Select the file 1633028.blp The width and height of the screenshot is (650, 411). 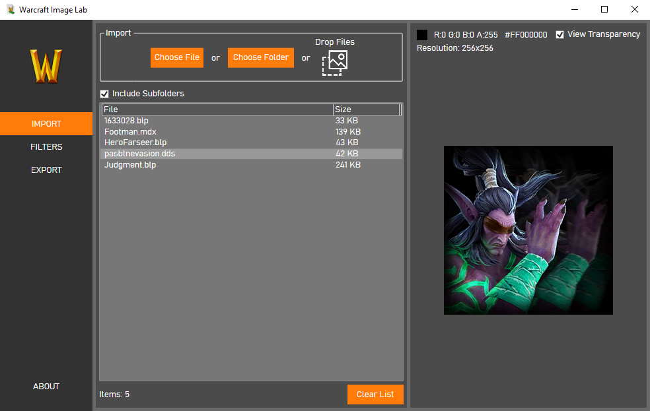[251, 121]
